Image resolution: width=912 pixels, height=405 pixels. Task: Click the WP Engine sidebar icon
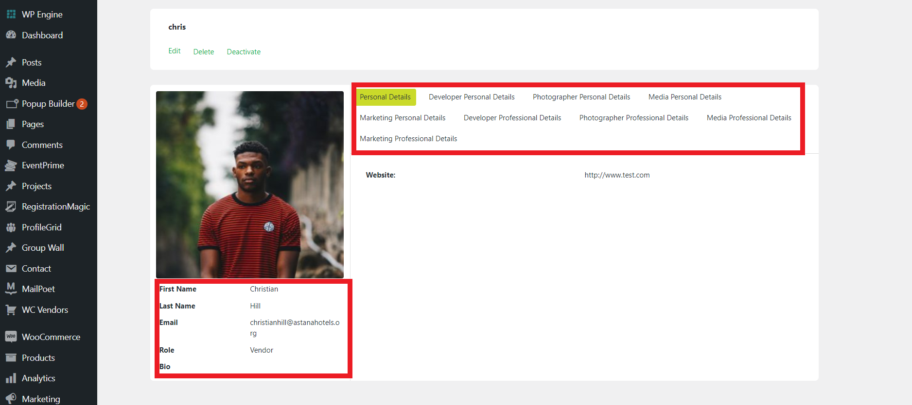(11, 14)
